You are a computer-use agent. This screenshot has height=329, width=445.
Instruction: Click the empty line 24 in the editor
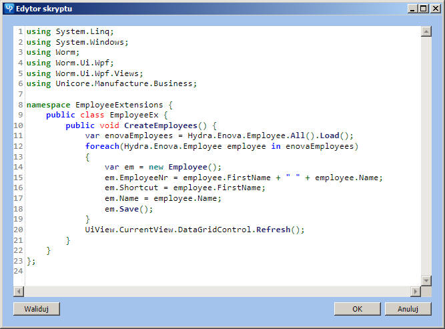click(133, 271)
